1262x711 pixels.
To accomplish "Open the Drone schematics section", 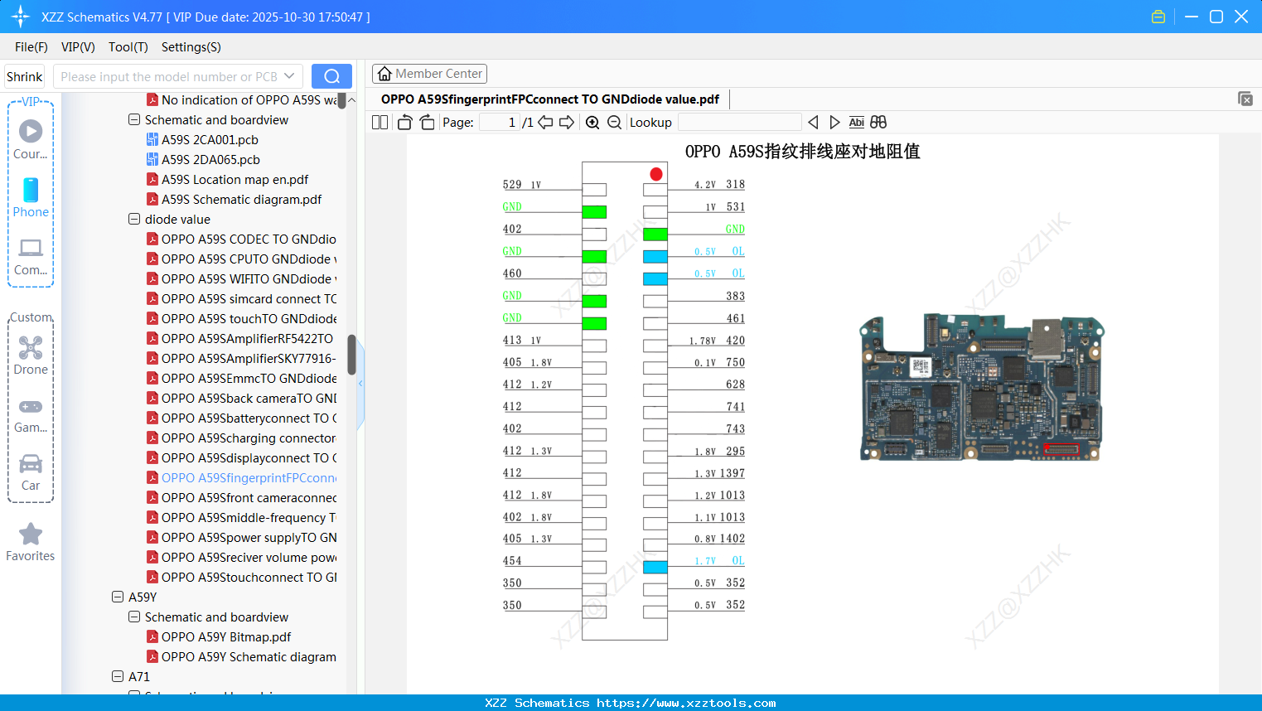I will coord(30,355).
